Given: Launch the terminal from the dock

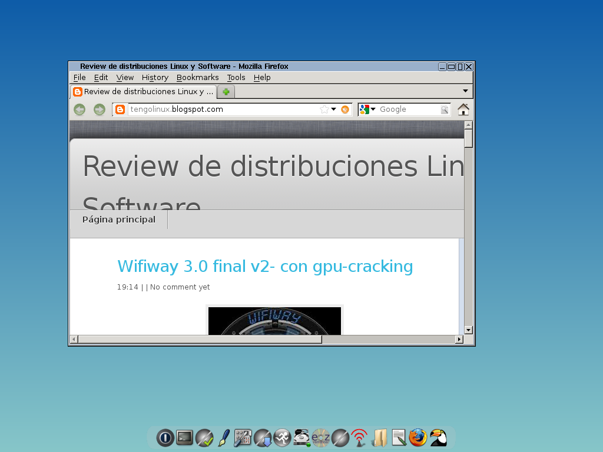Looking at the screenshot, I should click(184, 437).
